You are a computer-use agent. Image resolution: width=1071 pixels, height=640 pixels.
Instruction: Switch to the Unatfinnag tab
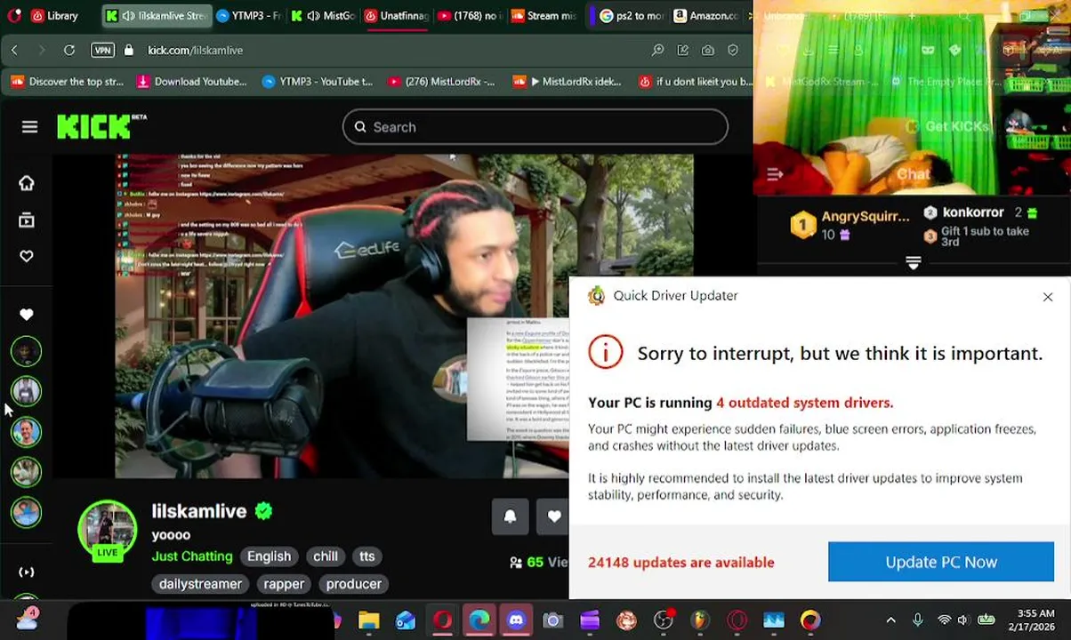coord(398,16)
